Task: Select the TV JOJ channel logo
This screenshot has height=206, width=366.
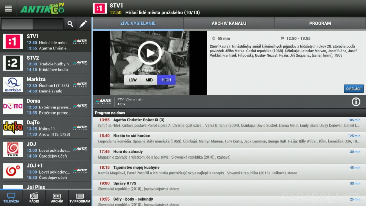Action: coord(13,149)
